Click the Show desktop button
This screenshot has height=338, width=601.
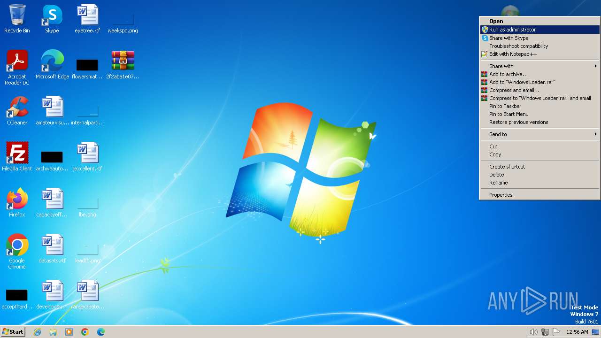click(x=595, y=332)
